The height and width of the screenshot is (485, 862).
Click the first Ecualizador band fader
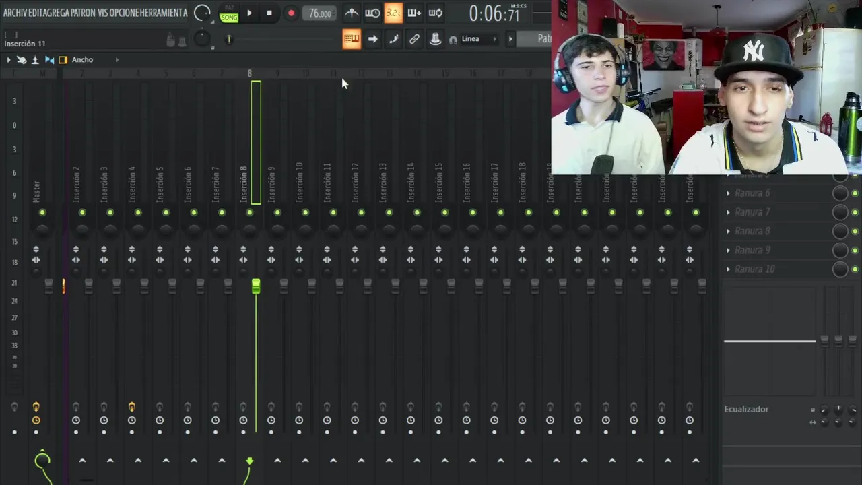pyautogui.click(x=824, y=342)
